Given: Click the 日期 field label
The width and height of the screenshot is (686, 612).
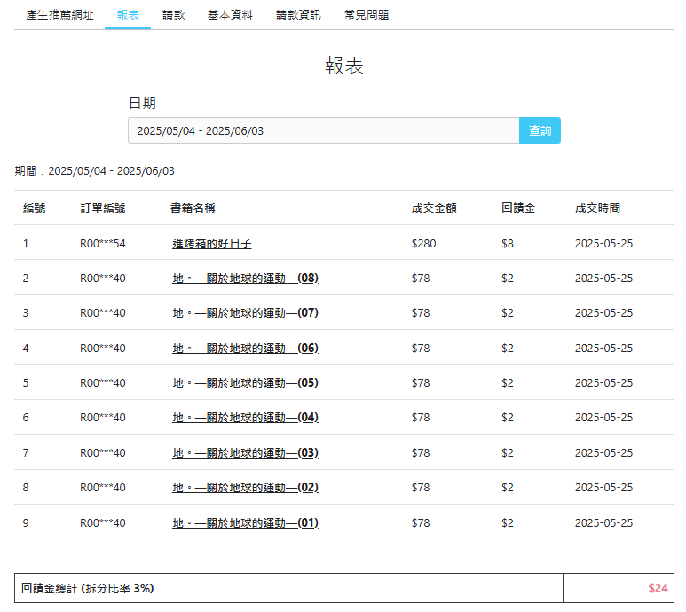Looking at the screenshot, I should coord(143,103).
